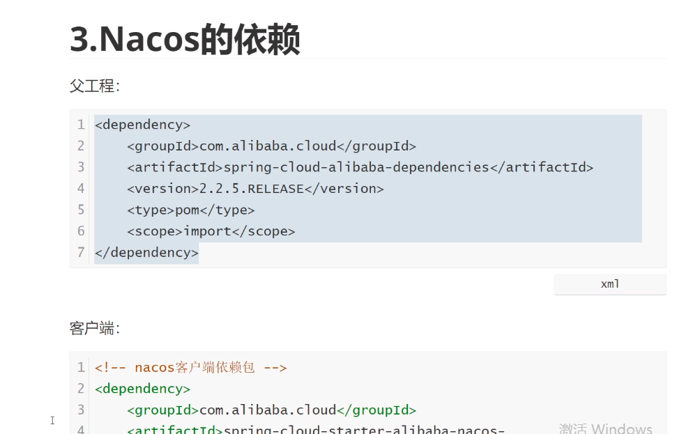This screenshot has height=434, width=700.
Task: Click the '父工程:' paragraph text
Action: 95,86
